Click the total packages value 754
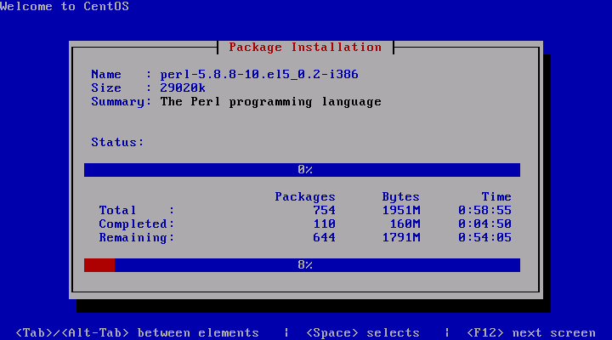The image size is (612, 340). pos(325,211)
